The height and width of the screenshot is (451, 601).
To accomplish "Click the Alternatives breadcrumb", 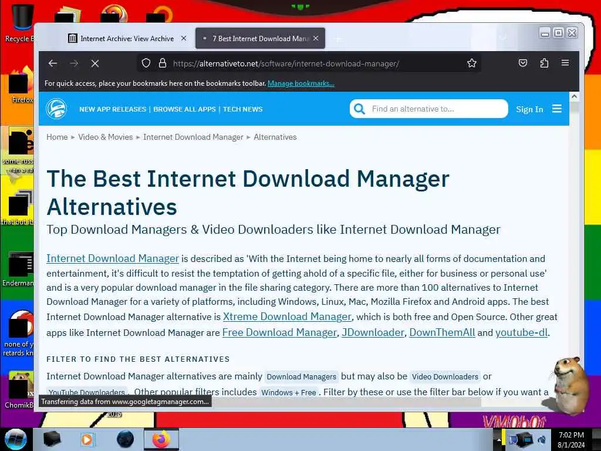I will pyautogui.click(x=275, y=137).
